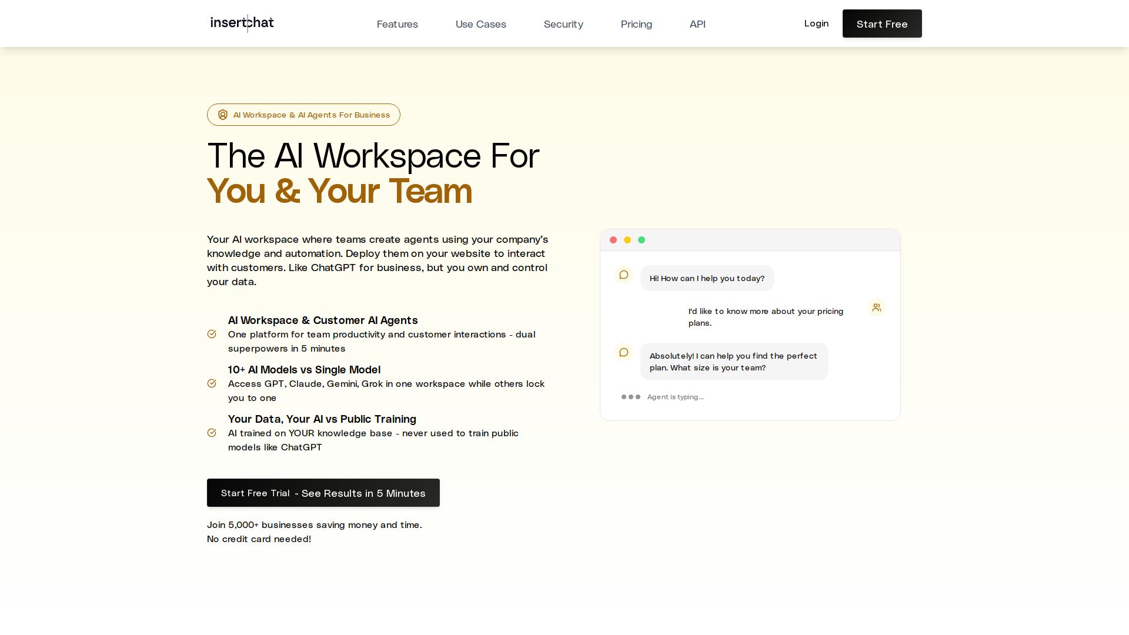Image resolution: width=1129 pixels, height=635 pixels.
Task: Click the chat bubble icon beside "Absolutely!" reply
Action: point(624,352)
